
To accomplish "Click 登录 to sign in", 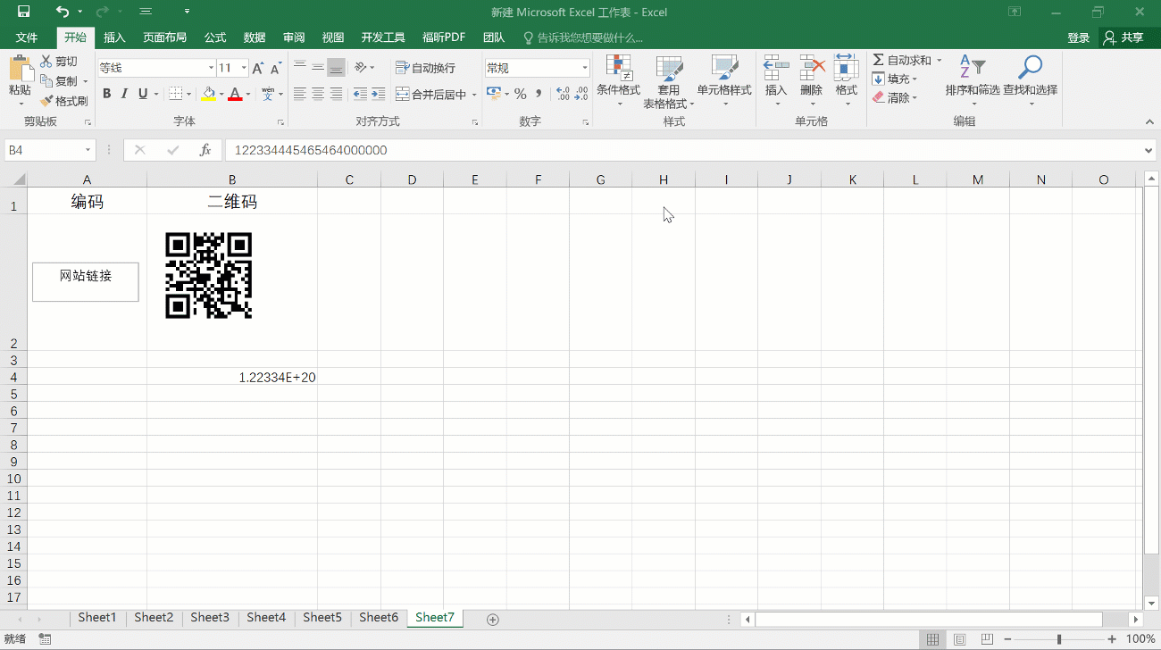I will point(1079,37).
